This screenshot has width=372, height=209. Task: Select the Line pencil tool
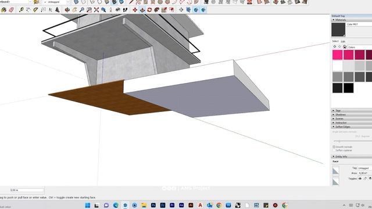pyautogui.click(x=131, y=2)
